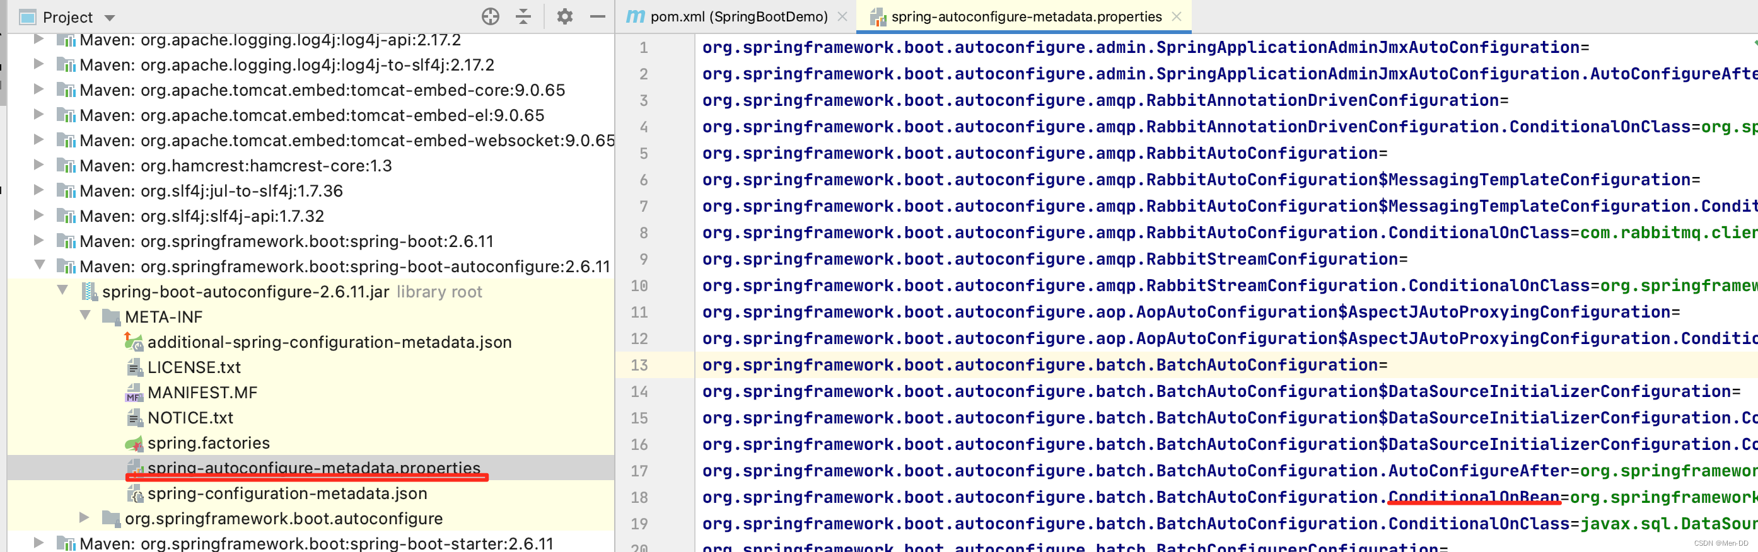Place cursor on amqp.RabbitAutoConfiguration= line 5
The width and height of the screenshot is (1758, 552).
click(x=1242, y=154)
